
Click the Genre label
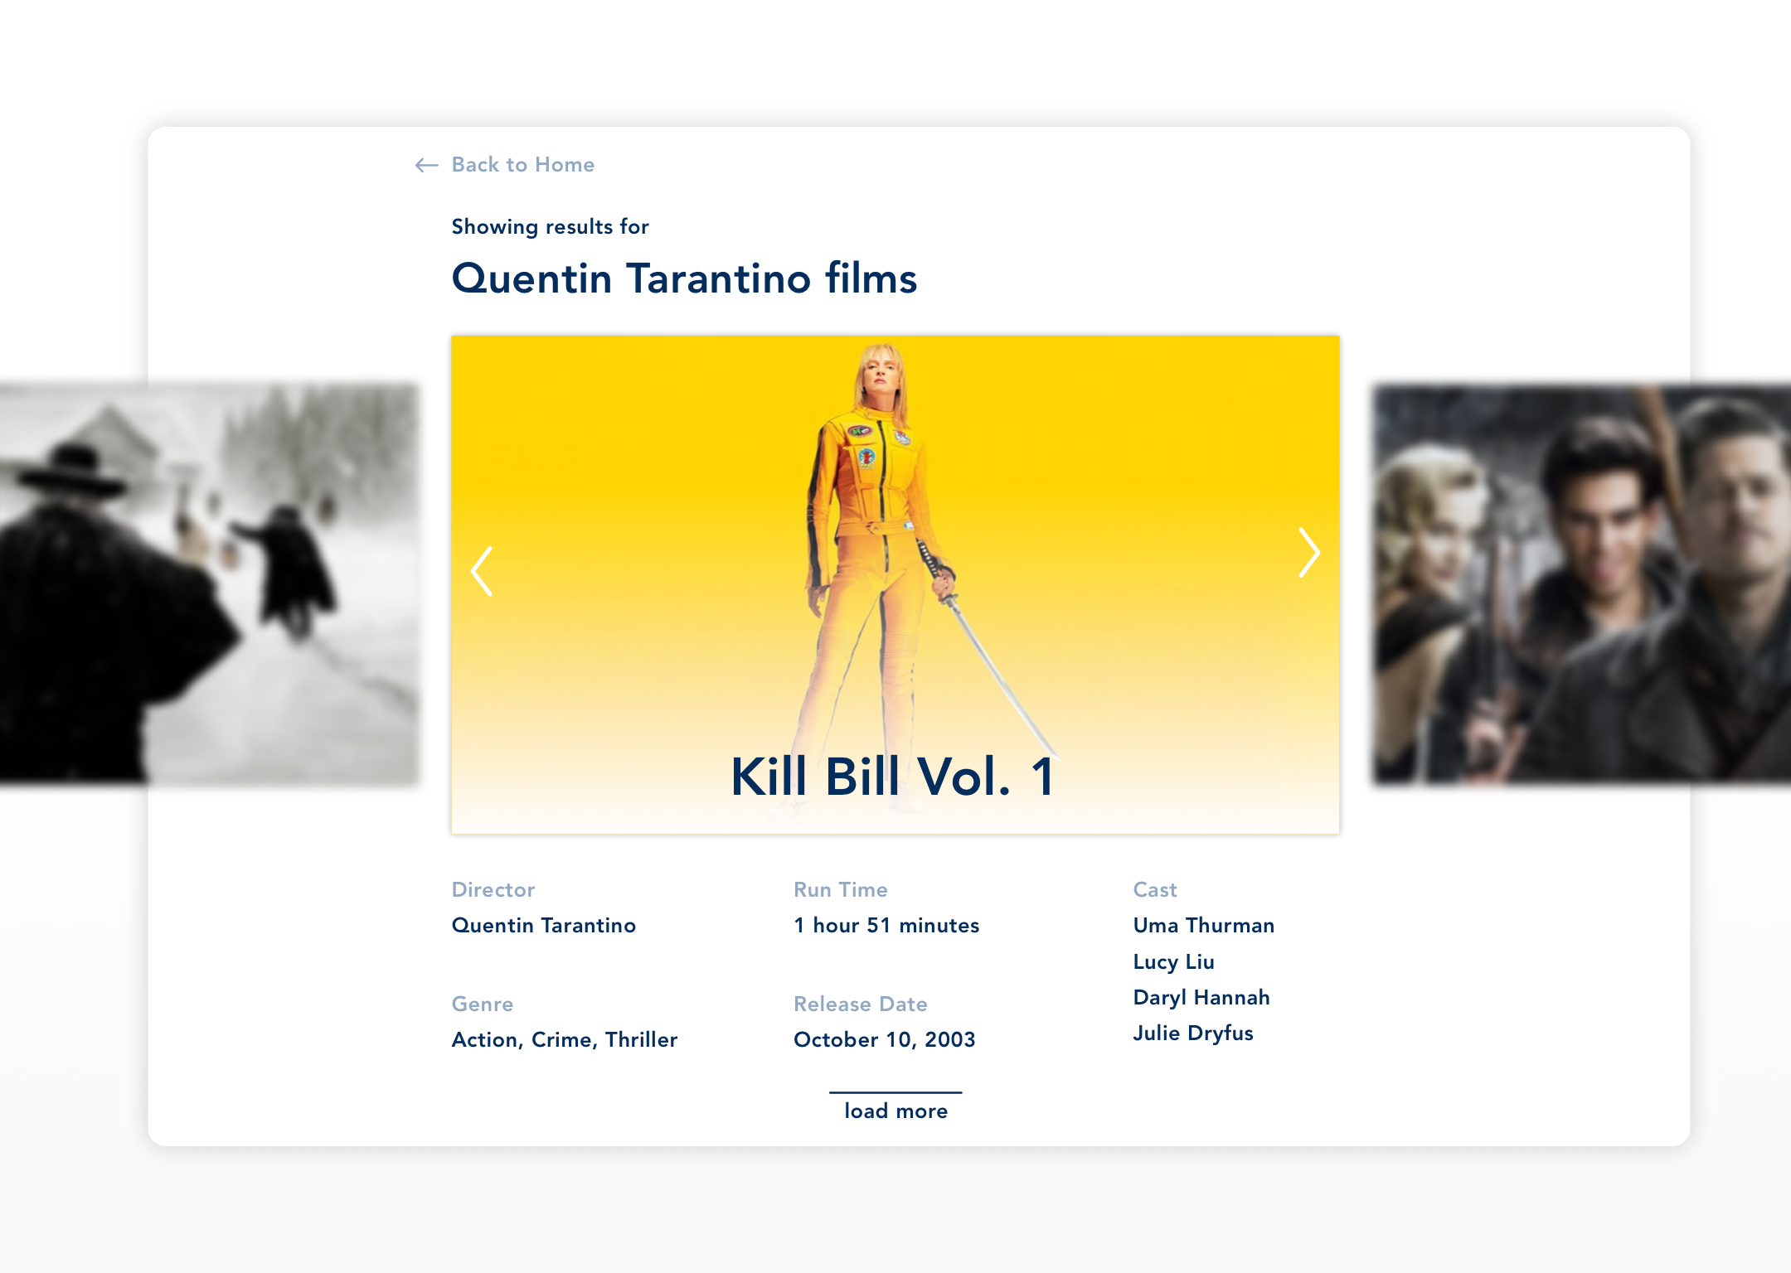point(483,1004)
